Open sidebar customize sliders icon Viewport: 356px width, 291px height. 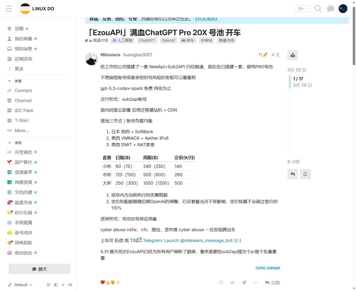click(x=49, y=285)
